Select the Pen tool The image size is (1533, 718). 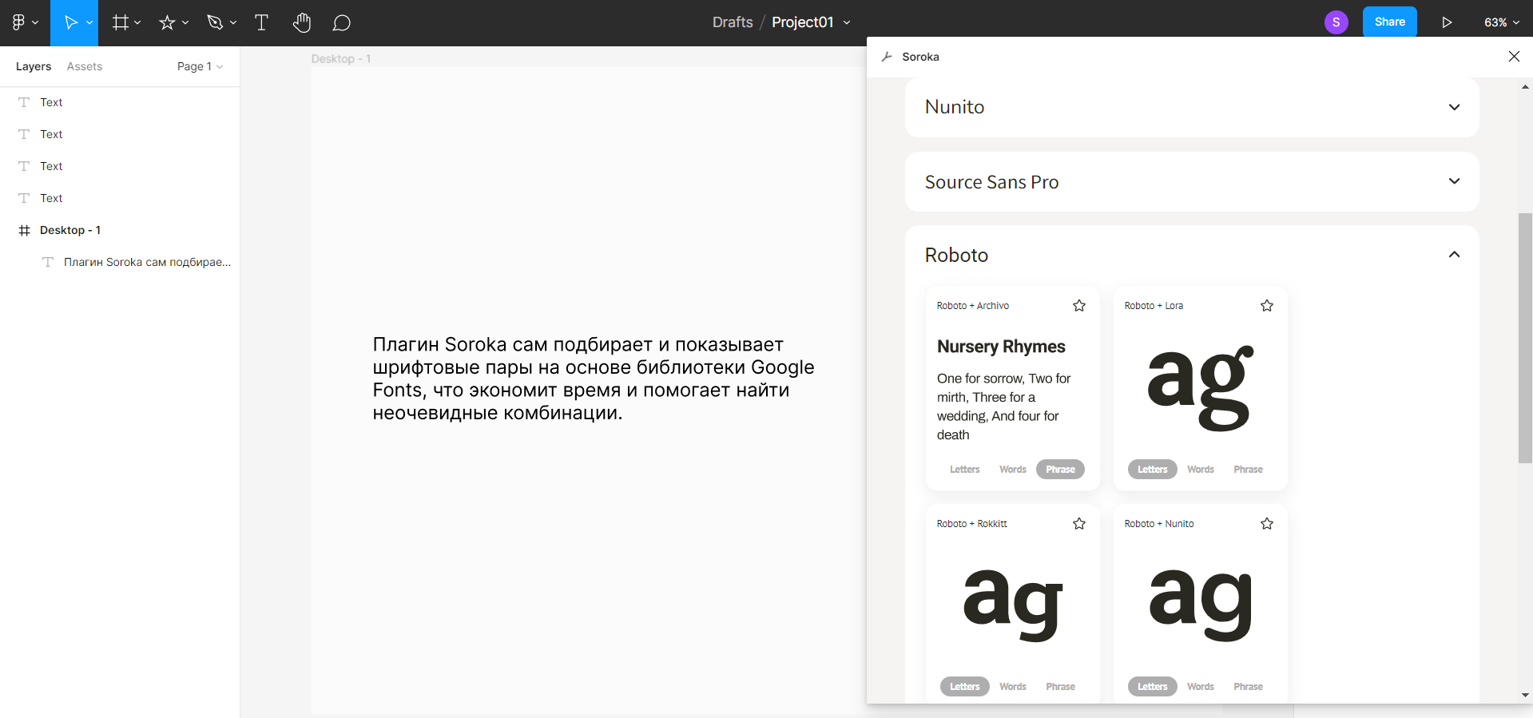(214, 22)
